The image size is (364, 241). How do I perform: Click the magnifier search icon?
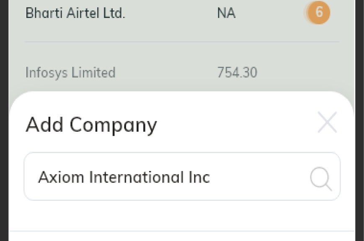click(x=321, y=179)
